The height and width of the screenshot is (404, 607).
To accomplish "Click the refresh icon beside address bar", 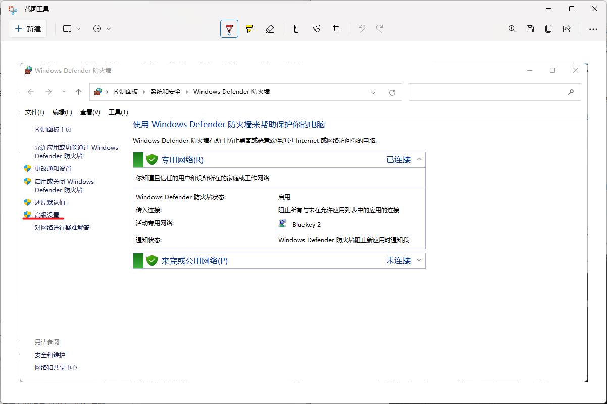I will tap(392, 92).
